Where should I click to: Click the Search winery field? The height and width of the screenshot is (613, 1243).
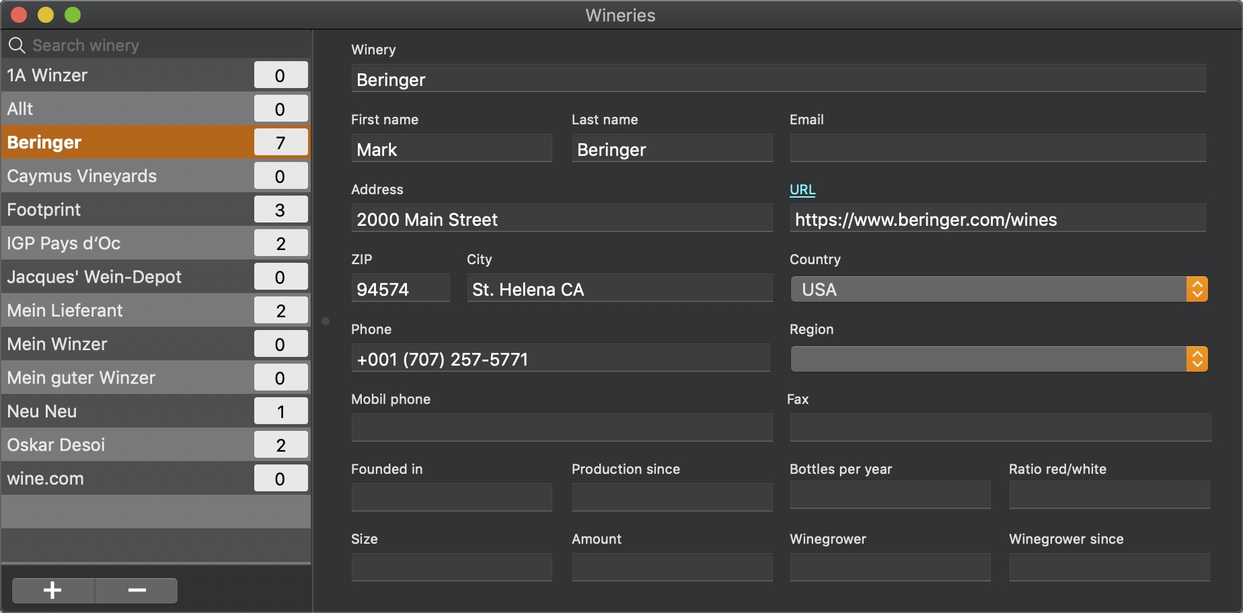[156, 45]
